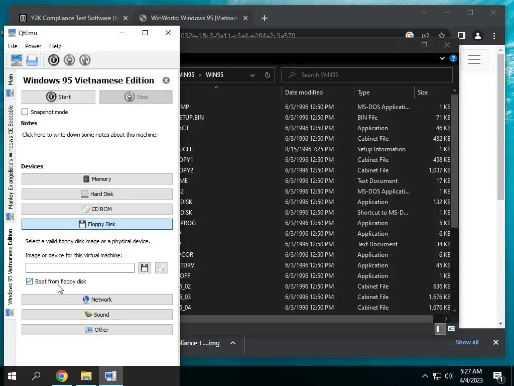
Task: Open address bar history dropdown in File Explorer
Action: pos(252,75)
